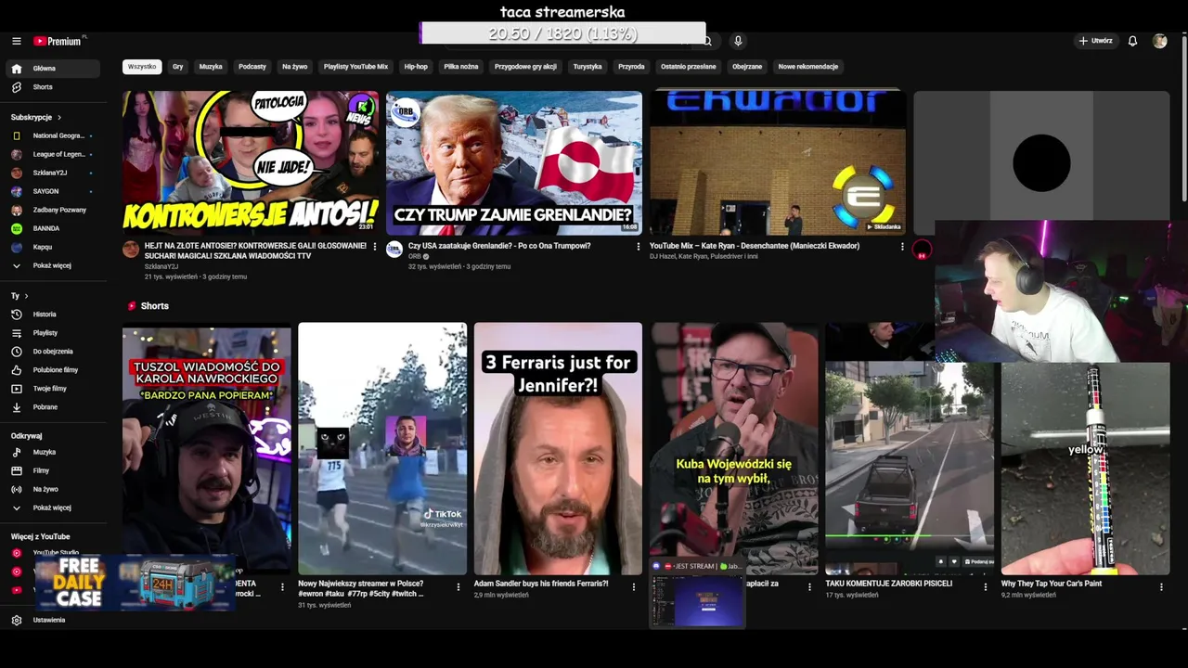Open Polubione filmy liked videos
The width and height of the screenshot is (1188, 668).
(x=52, y=370)
